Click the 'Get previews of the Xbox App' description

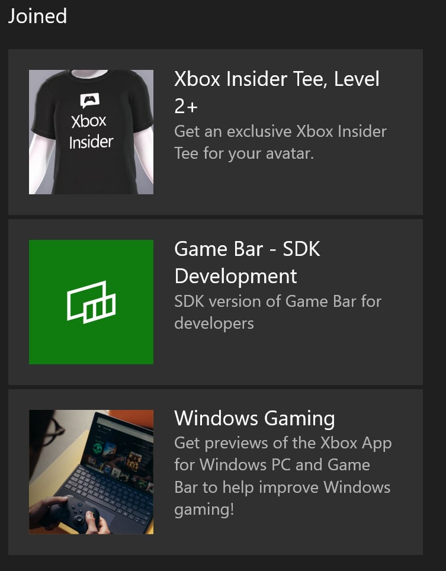[283, 476]
